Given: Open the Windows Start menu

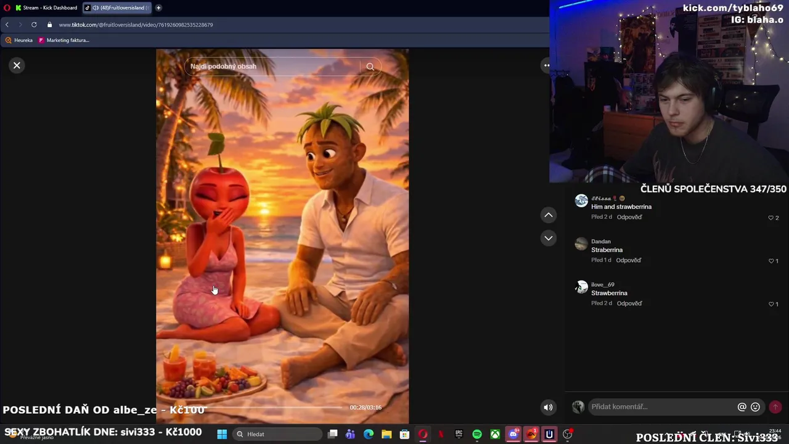Looking at the screenshot, I should (x=222, y=434).
